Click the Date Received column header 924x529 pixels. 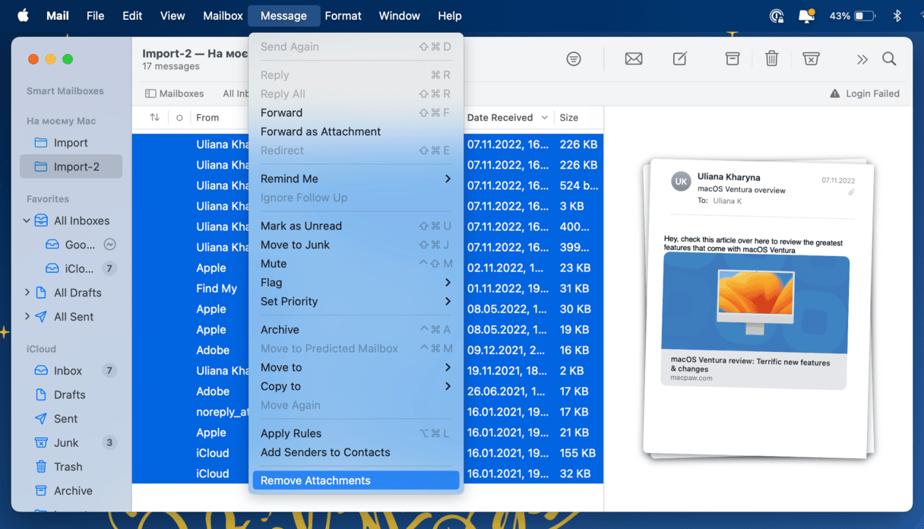click(x=500, y=118)
